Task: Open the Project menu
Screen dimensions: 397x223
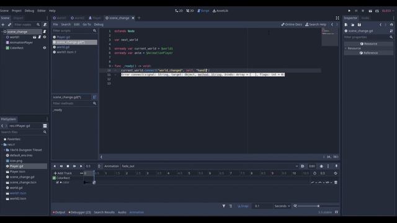Action: [x=17, y=11]
